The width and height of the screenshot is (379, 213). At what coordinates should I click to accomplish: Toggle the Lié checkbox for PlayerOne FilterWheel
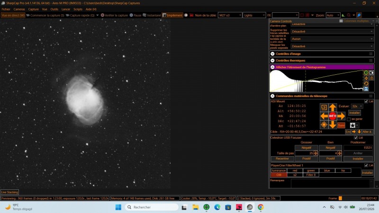tap(366, 165)
